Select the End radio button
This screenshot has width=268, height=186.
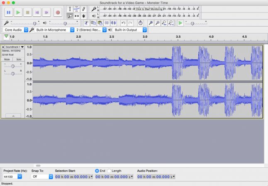pyautogui.click(x=97, y=171)
